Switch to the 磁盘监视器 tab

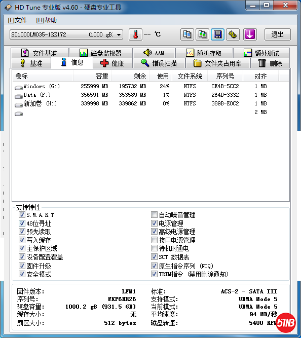pos(101,53)
